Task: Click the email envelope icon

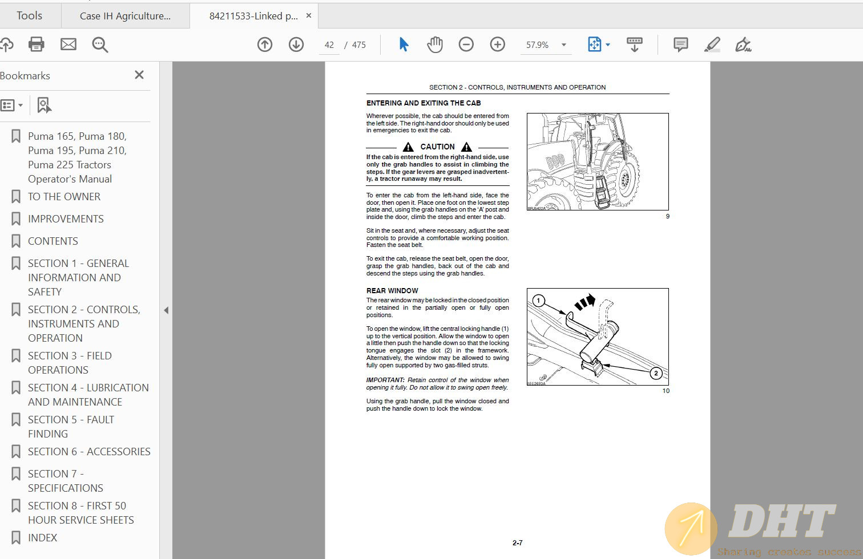Action: (68, 44)
